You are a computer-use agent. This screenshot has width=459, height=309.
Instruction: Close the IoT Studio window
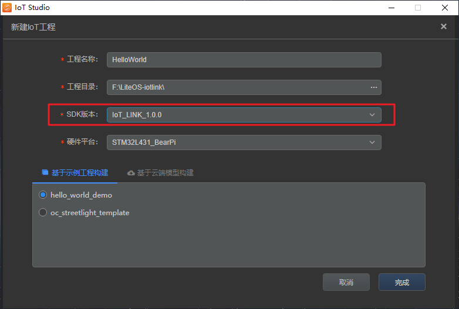(445, 8)
